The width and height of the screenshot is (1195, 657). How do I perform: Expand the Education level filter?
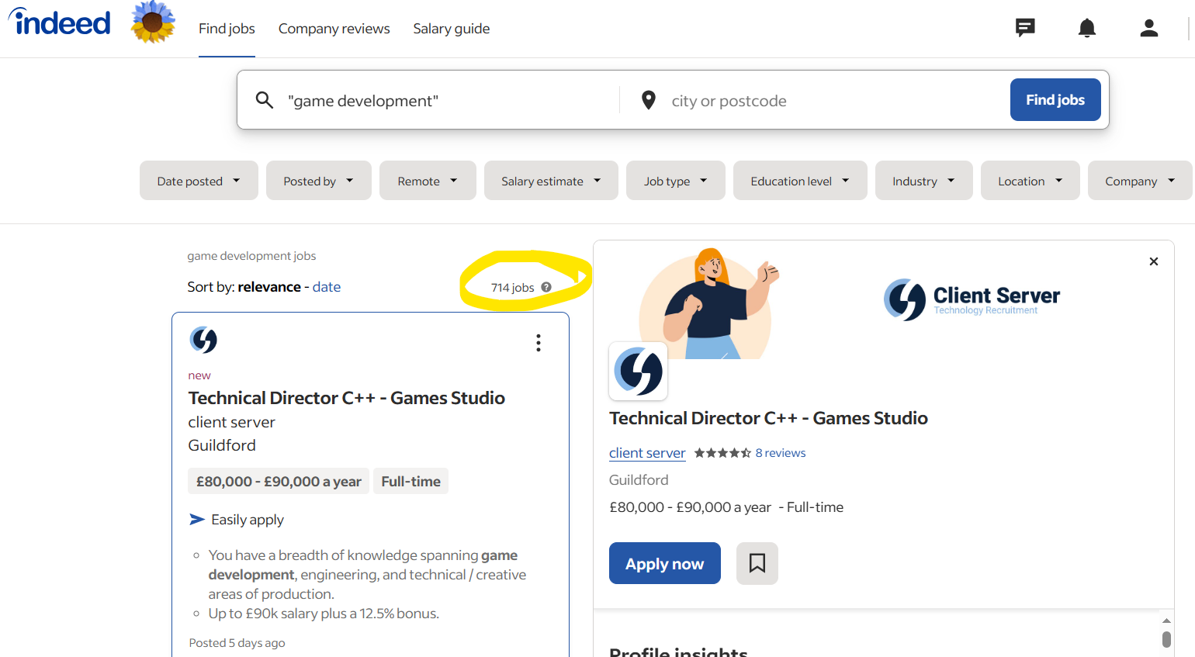[x=800, y=181]
